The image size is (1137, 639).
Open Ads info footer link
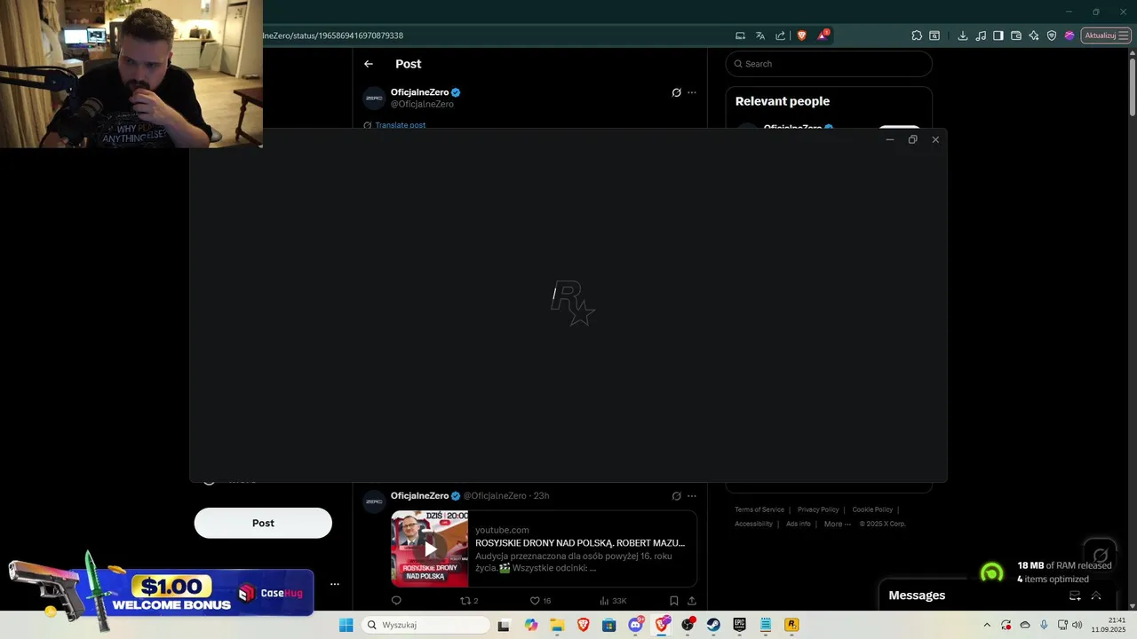799,524
